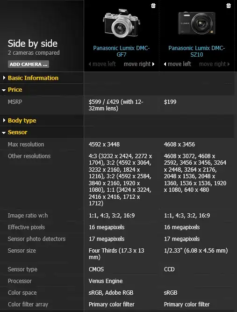Select the Max resolution row label
237x312 pixels.
(x=26, y=145)
